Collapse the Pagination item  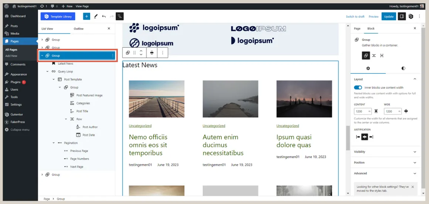pyautogui.click(x=54, y=143)
